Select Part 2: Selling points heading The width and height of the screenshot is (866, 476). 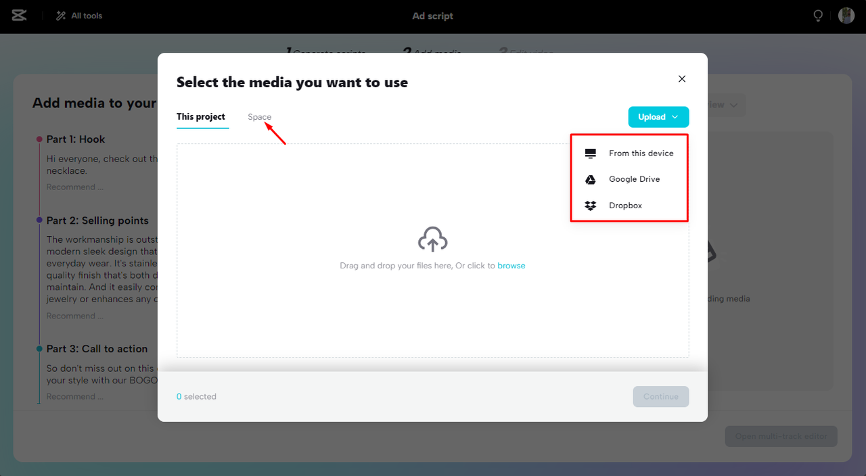pyautogui.click(x=97, y=220)
